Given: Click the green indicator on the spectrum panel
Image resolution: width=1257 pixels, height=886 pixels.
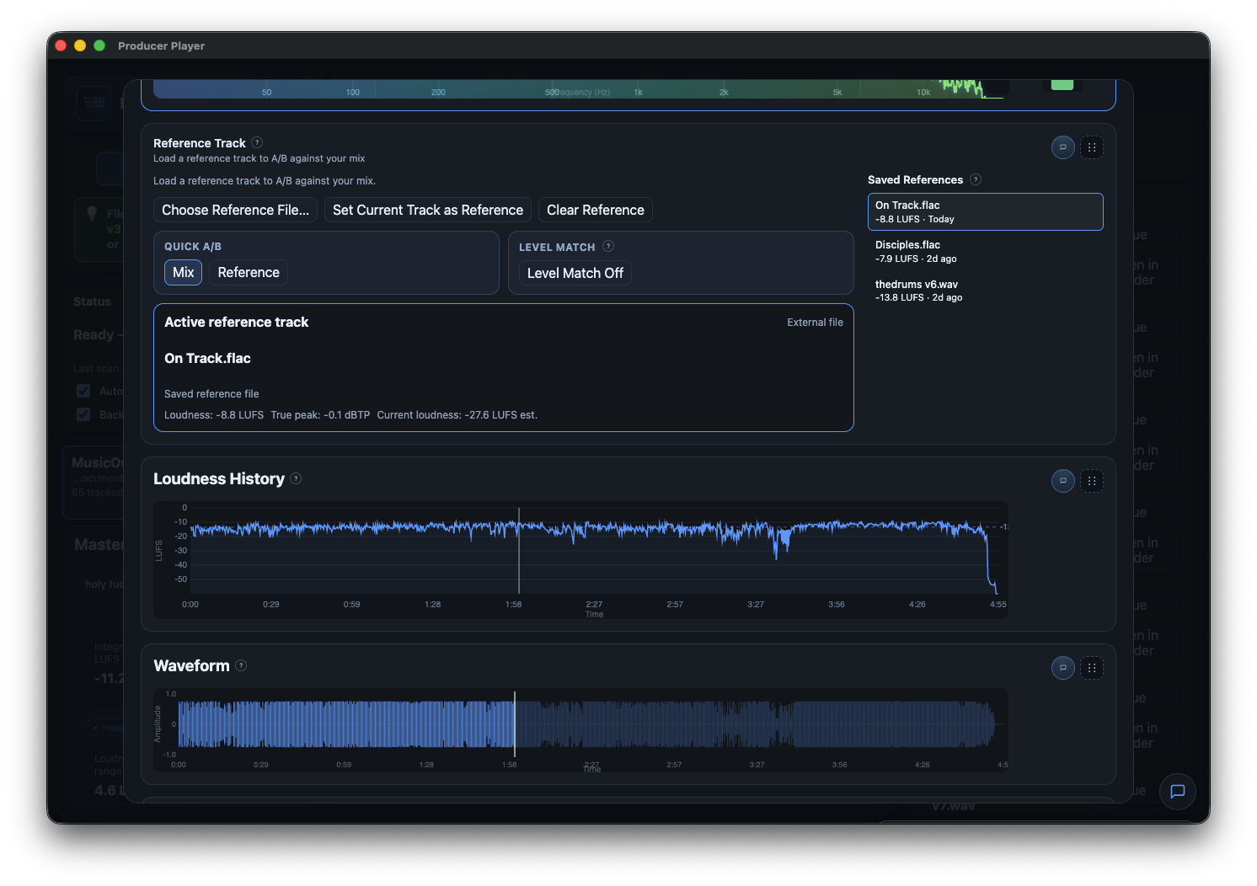Looking at the screenshot, I should 1062,84.
